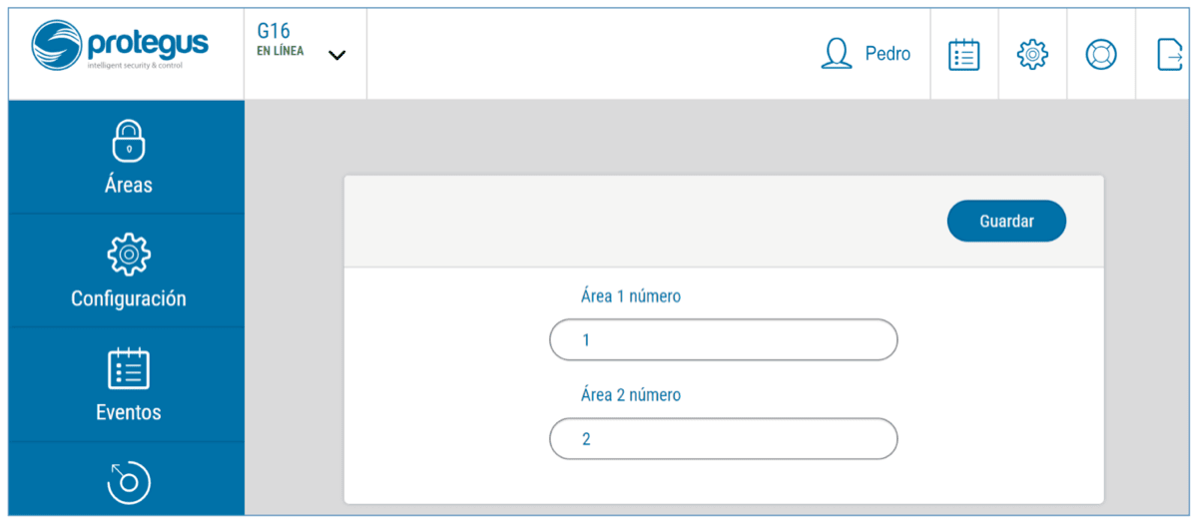Click the lifebuoy help icon
Image resolution: width=1198 pixels, height=524 pixels.
[x=1101, y=54]
